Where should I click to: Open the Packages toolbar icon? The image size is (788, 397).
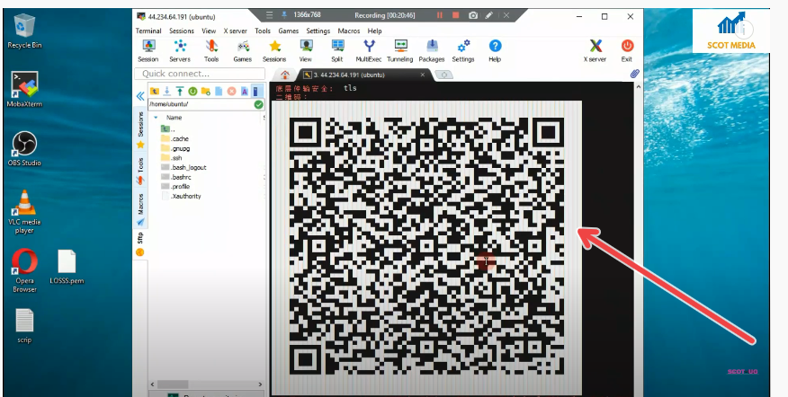tap(432, 50)
